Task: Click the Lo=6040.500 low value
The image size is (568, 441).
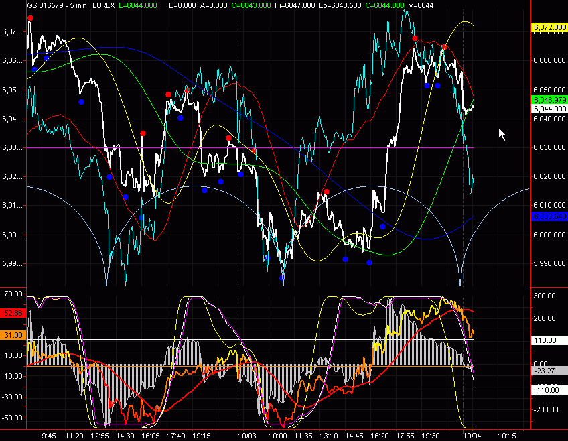Action: click(x=340, y=5)
